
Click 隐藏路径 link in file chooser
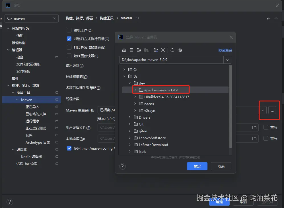click(225, 50)
